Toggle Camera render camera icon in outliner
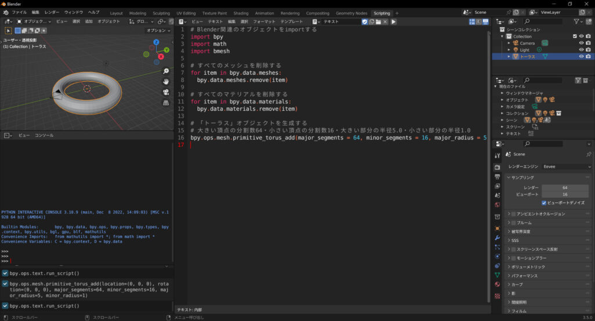Screen dimensions: 595x321 click(x=588, y=43)
